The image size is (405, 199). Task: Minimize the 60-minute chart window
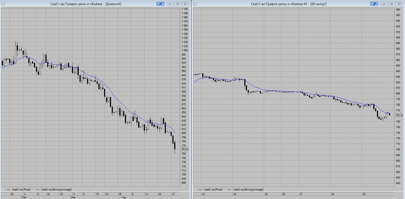384,4
